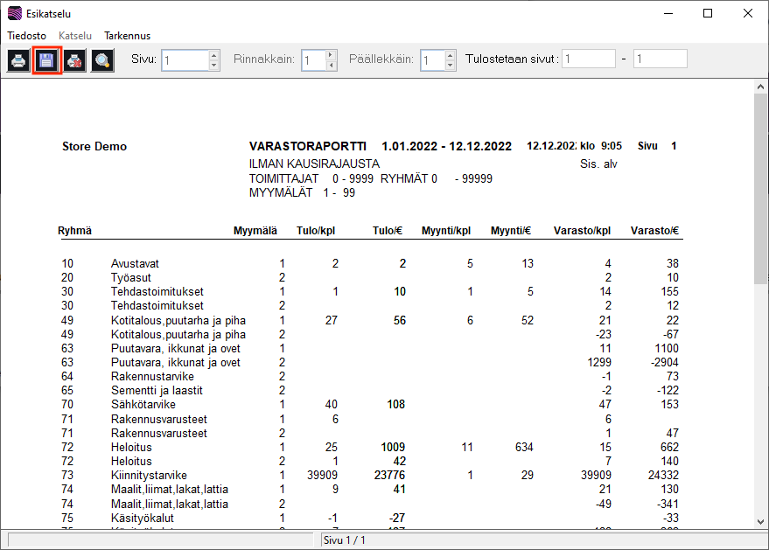Increase the Sivu page number with up arrow
Viewport: 769px width, 550px height.
[x=214, y=55]
